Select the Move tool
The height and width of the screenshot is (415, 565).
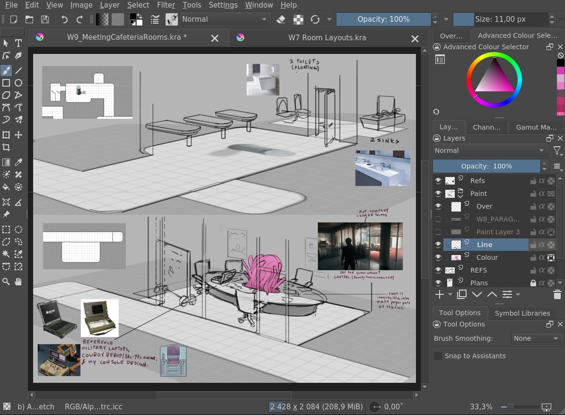(18, 135)
